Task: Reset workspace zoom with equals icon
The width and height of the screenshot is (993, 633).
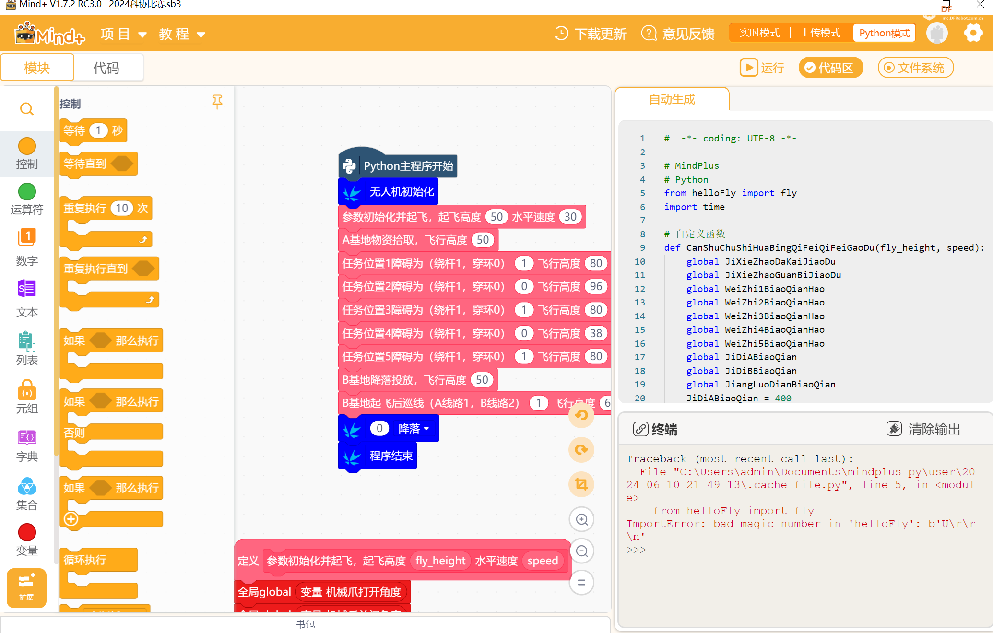Action: [581, 583]
